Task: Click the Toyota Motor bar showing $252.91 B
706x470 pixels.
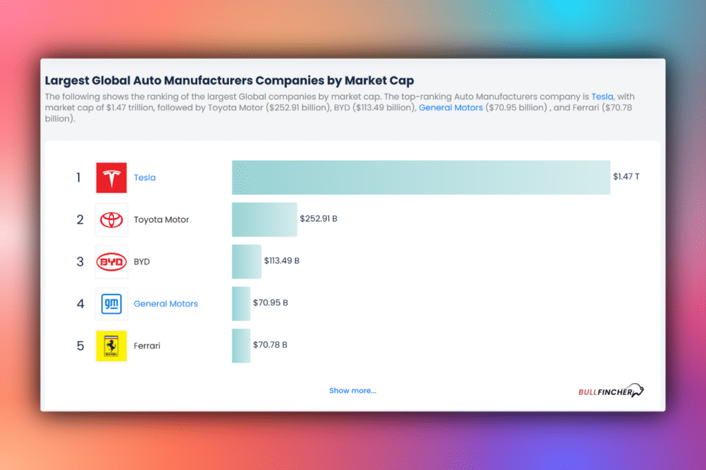Action: click(x=264, y=219)
